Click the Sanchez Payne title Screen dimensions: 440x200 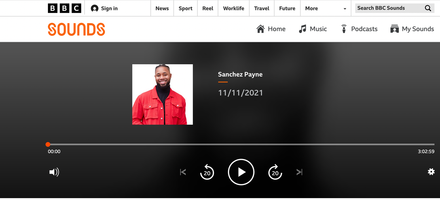click(x=240, y=75)
